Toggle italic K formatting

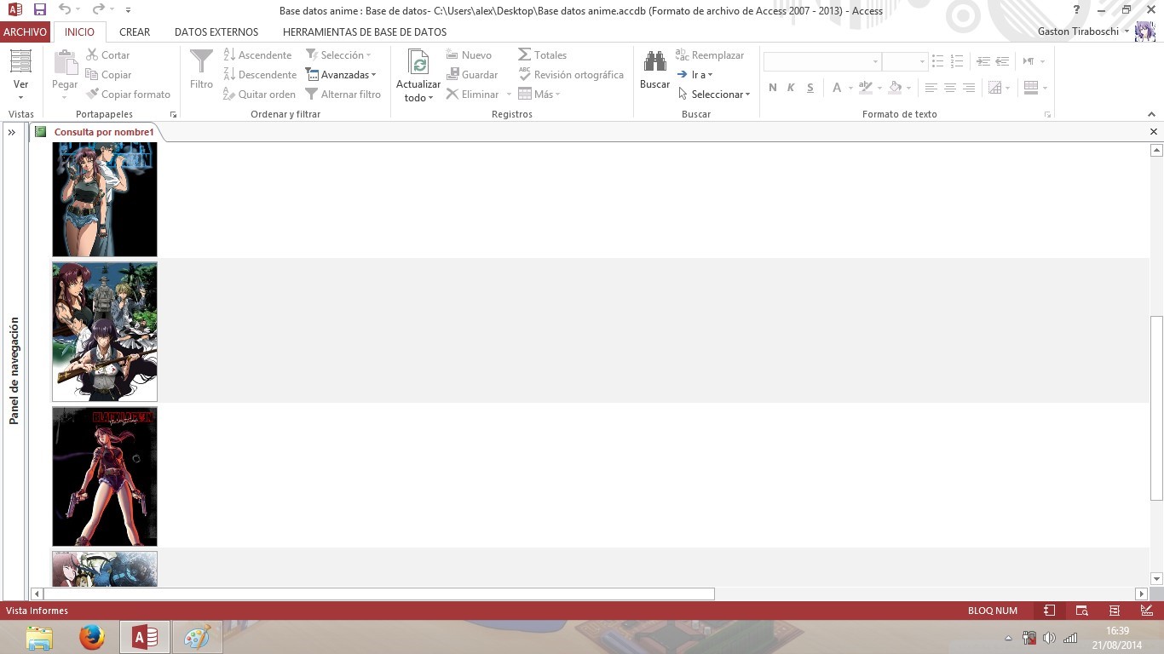791,87
